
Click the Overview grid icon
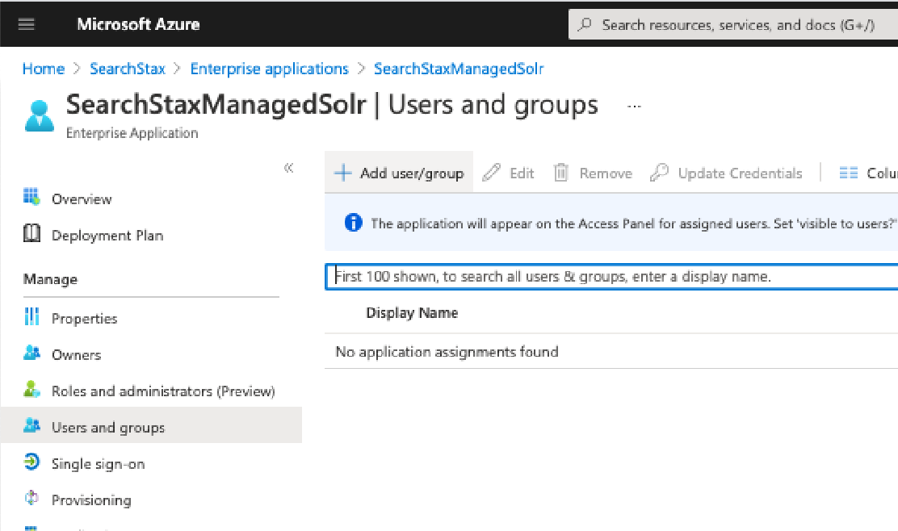(x=31, y=197)
